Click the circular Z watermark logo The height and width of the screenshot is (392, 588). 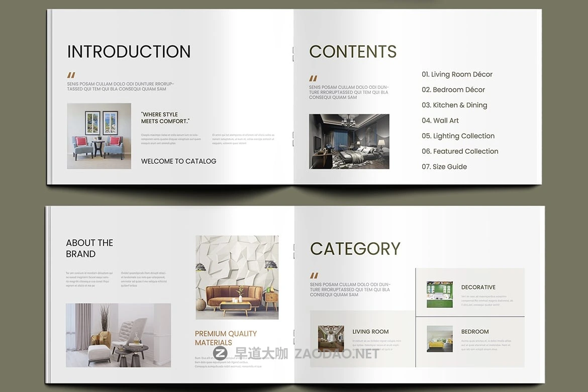coord(220,353)
